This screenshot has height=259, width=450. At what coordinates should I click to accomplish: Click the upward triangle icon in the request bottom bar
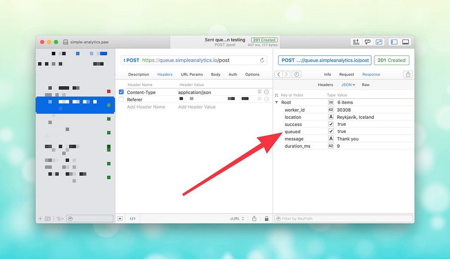click(120, 219)
